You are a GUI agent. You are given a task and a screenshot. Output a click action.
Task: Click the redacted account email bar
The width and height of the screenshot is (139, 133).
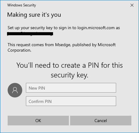[x=30, y=34]
